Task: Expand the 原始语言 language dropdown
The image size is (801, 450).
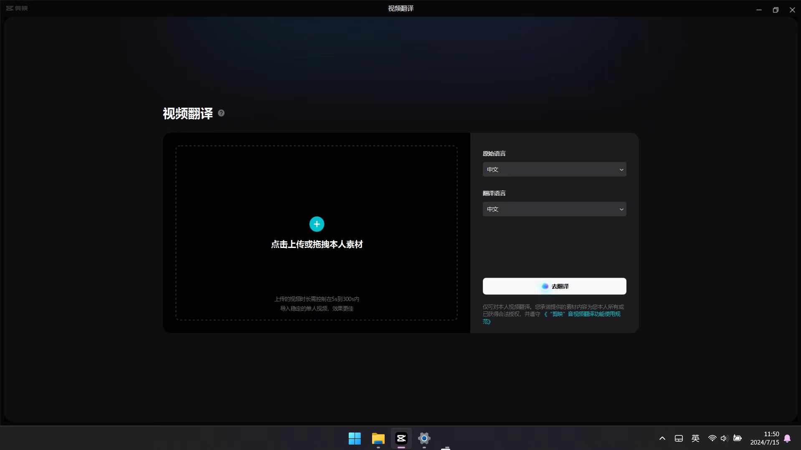Action: coord(554,169)
